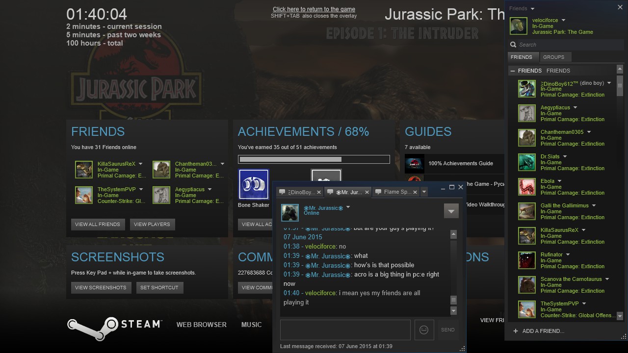Click Dr.Siats avatar in Friends list
Image resolution: width=628 pixels, height=353 pixels.
527,162
